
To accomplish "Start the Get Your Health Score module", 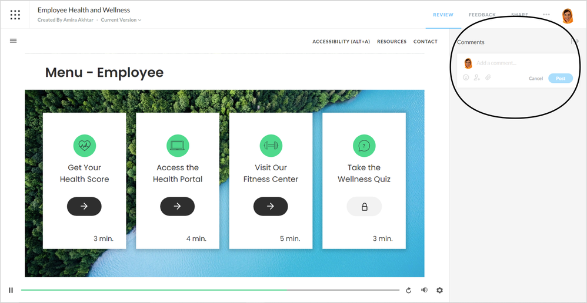I will [84, 206].
